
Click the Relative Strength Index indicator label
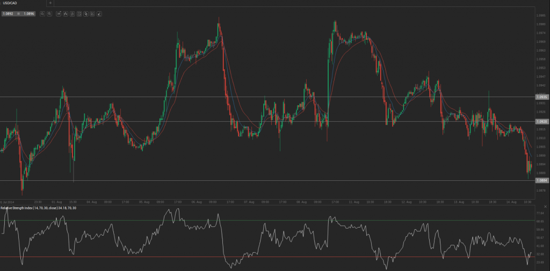[39, 208]
